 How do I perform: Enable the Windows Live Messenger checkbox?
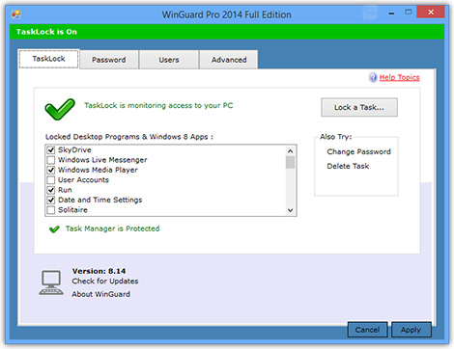(x=51, y=160)
